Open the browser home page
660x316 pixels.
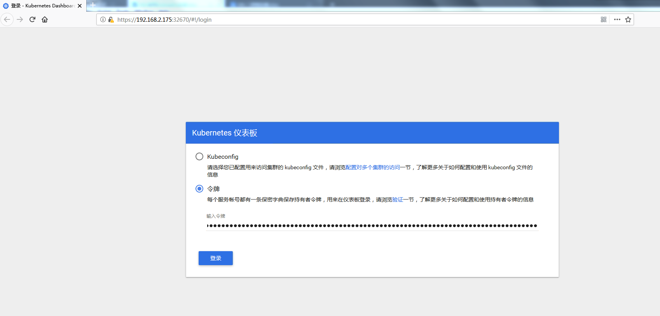[45, 19]
